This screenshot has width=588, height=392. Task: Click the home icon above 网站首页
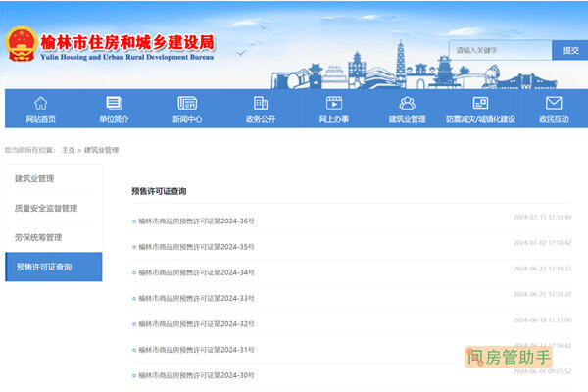point(40,103)
